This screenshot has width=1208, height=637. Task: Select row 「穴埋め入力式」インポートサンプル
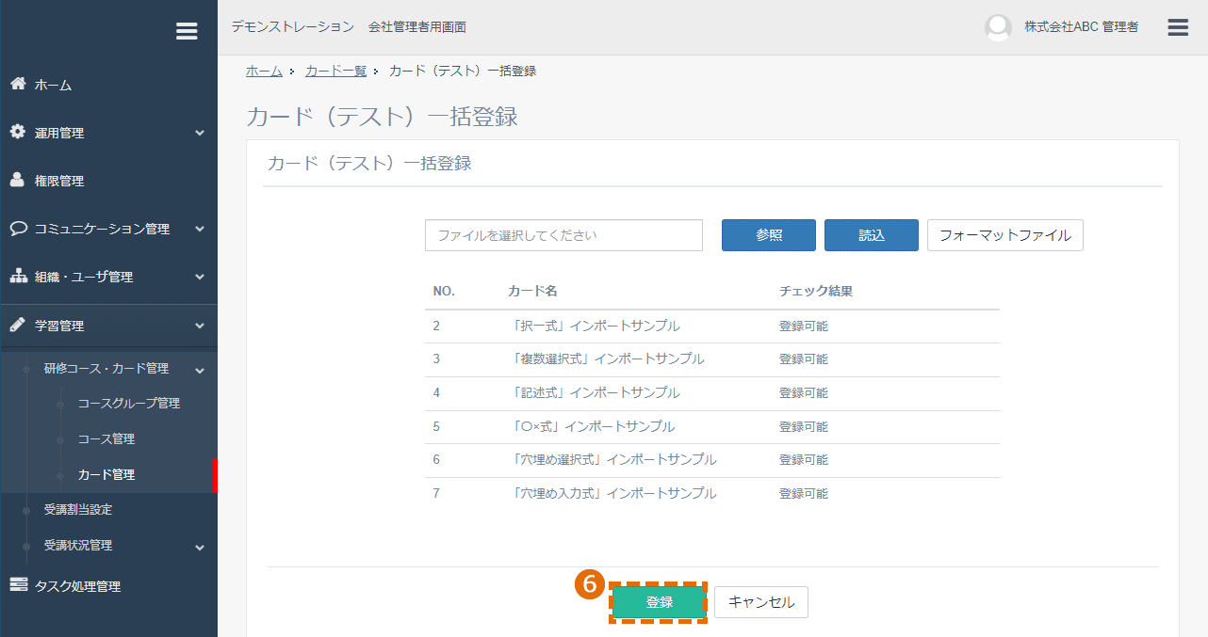click(x=711, y=494)
